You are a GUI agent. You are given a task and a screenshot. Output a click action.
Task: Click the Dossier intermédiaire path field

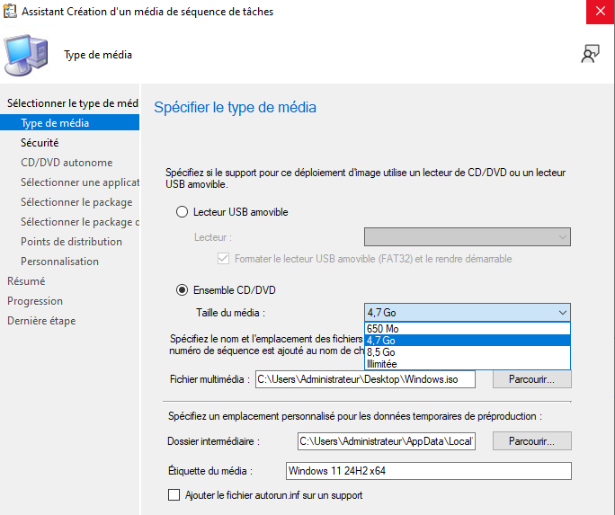[386, 441]
